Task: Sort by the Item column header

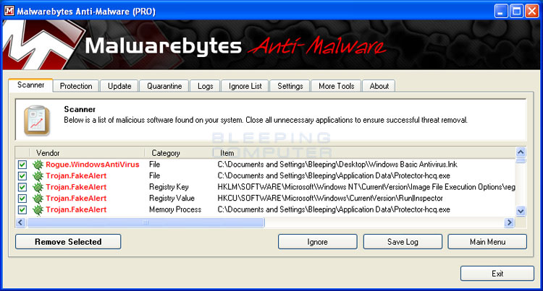Action: (227, 153)
